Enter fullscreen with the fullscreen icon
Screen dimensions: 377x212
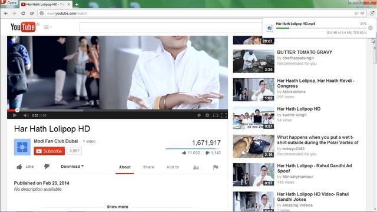tap(224, 115)
